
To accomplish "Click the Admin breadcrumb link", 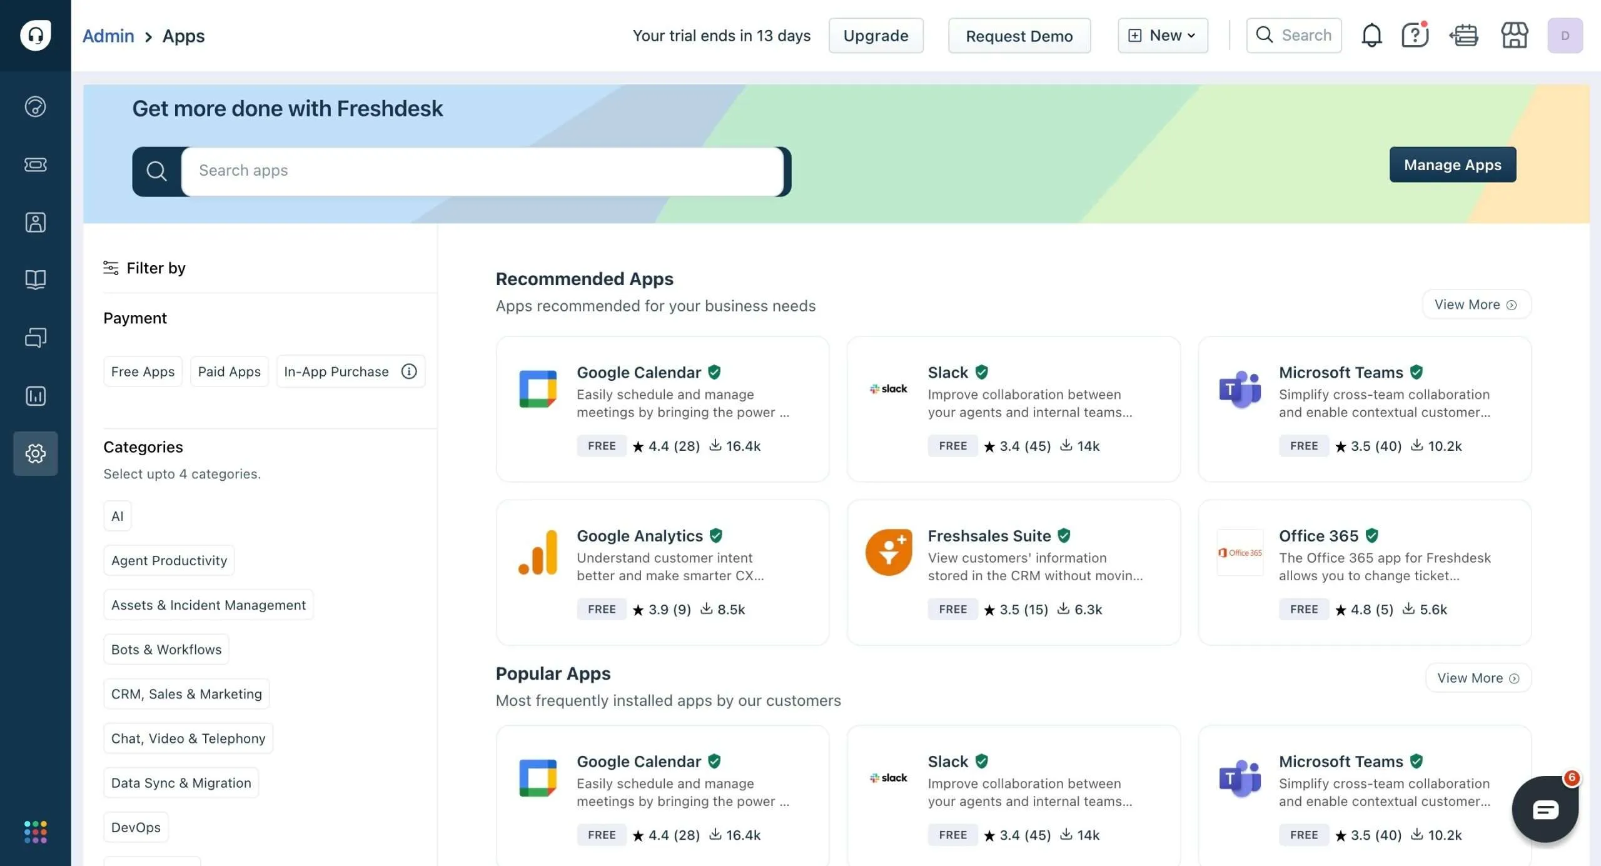I will [108, 36].
